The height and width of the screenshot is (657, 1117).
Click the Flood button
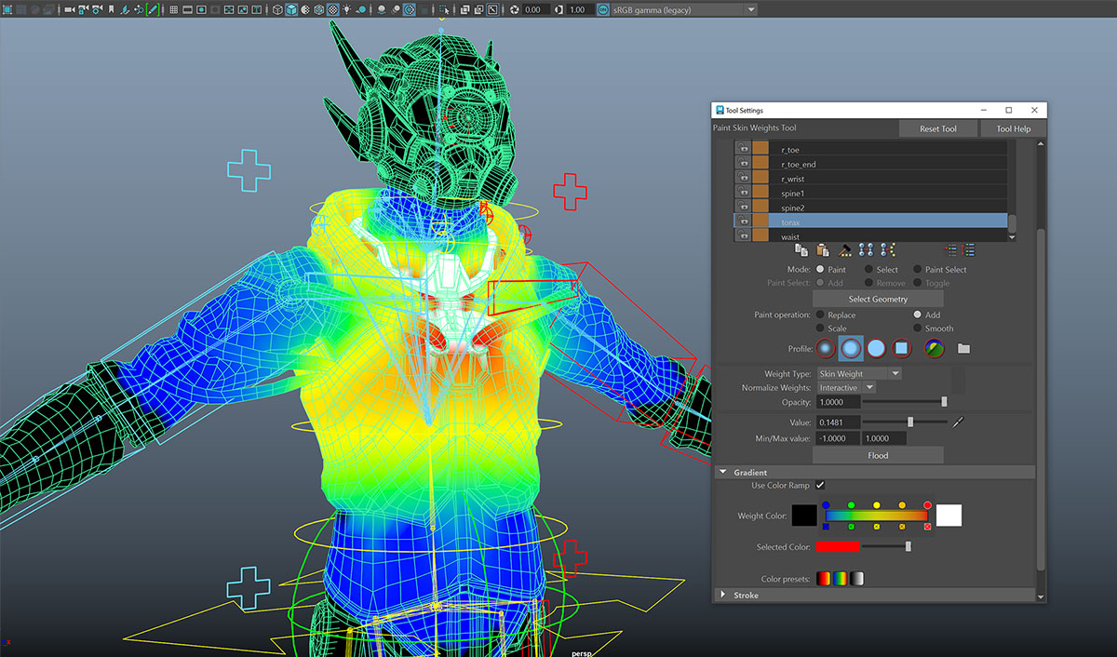tap(877, 455)
